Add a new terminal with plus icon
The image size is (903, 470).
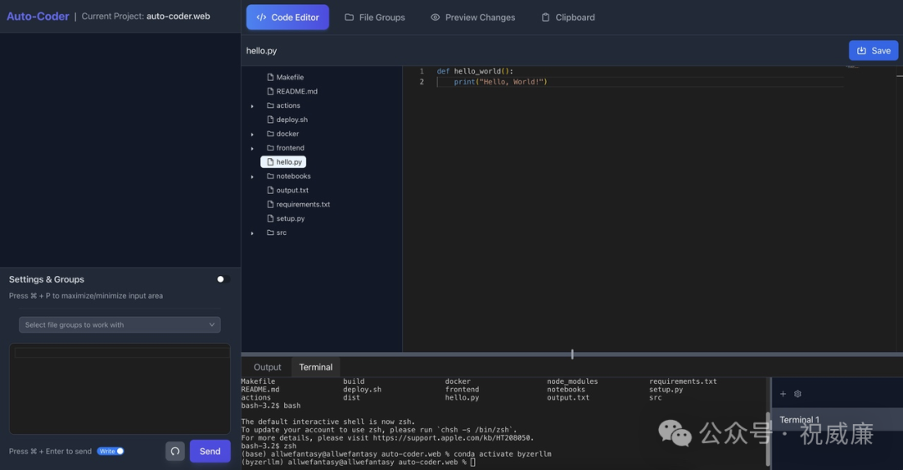tap(783, 394)
